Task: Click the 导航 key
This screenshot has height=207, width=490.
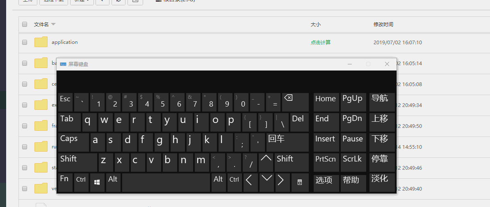Action: point(382,102)
